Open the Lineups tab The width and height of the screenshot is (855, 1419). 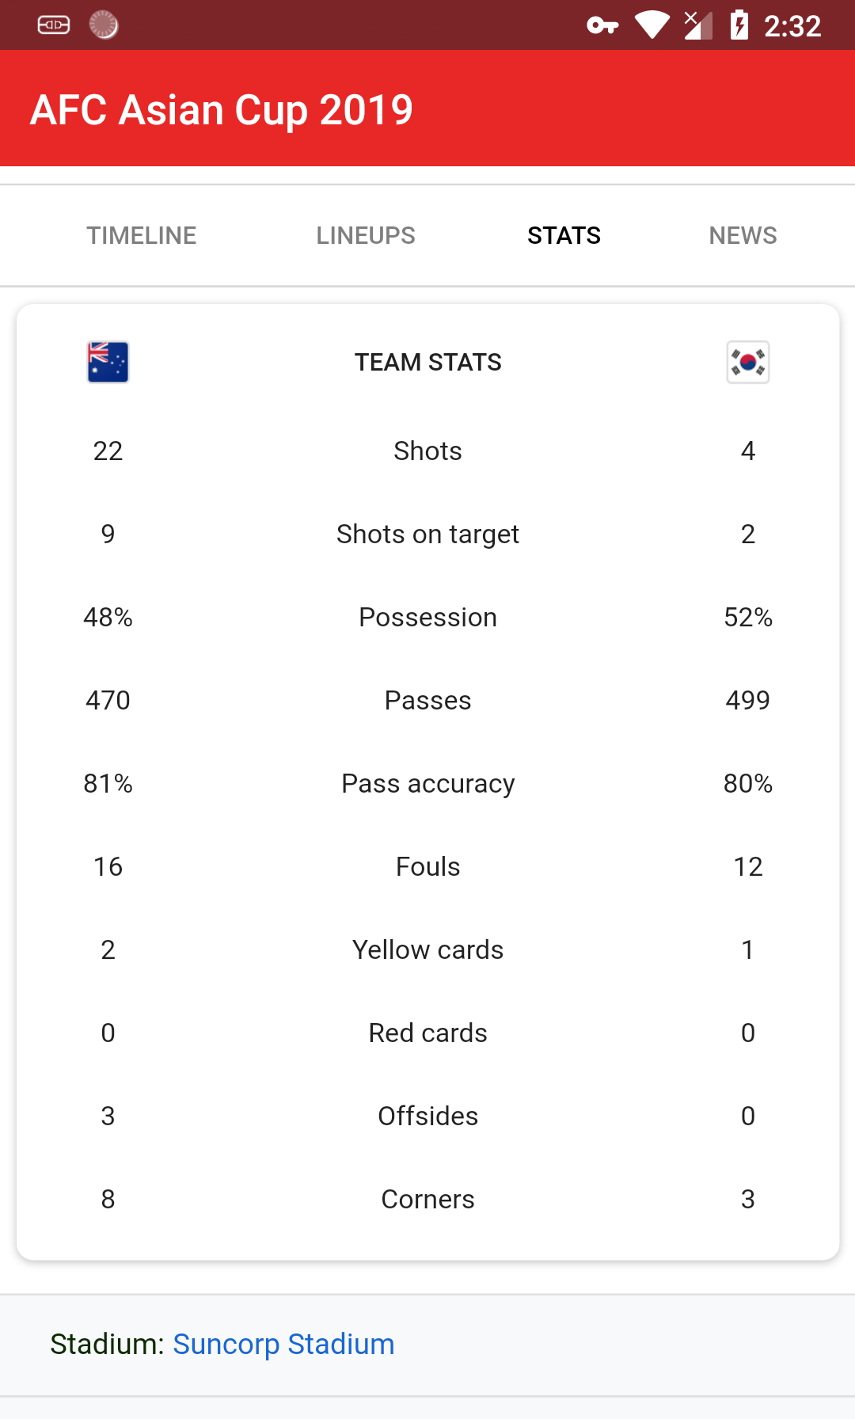pos(366,235)
